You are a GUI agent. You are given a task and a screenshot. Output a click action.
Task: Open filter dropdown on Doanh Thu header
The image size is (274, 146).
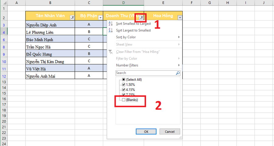click(x=142, y=17)
